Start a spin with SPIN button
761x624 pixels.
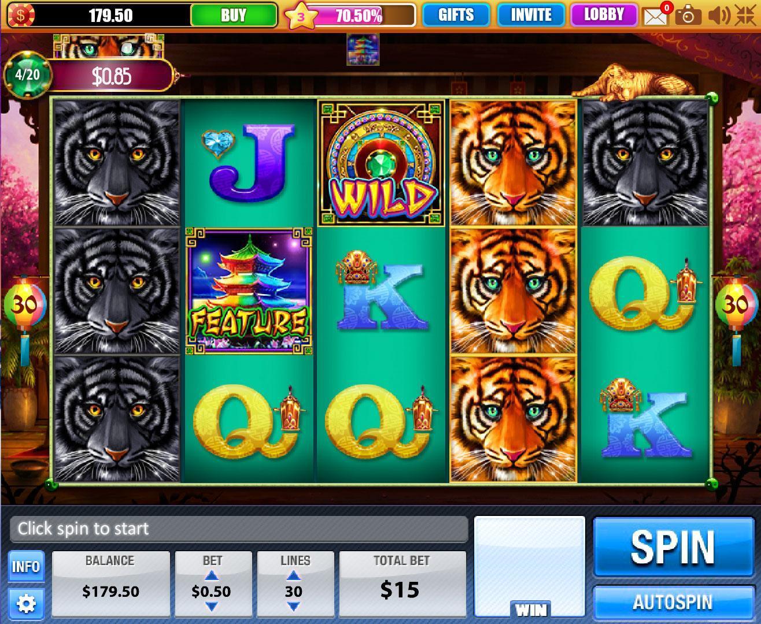click(673, 547)
